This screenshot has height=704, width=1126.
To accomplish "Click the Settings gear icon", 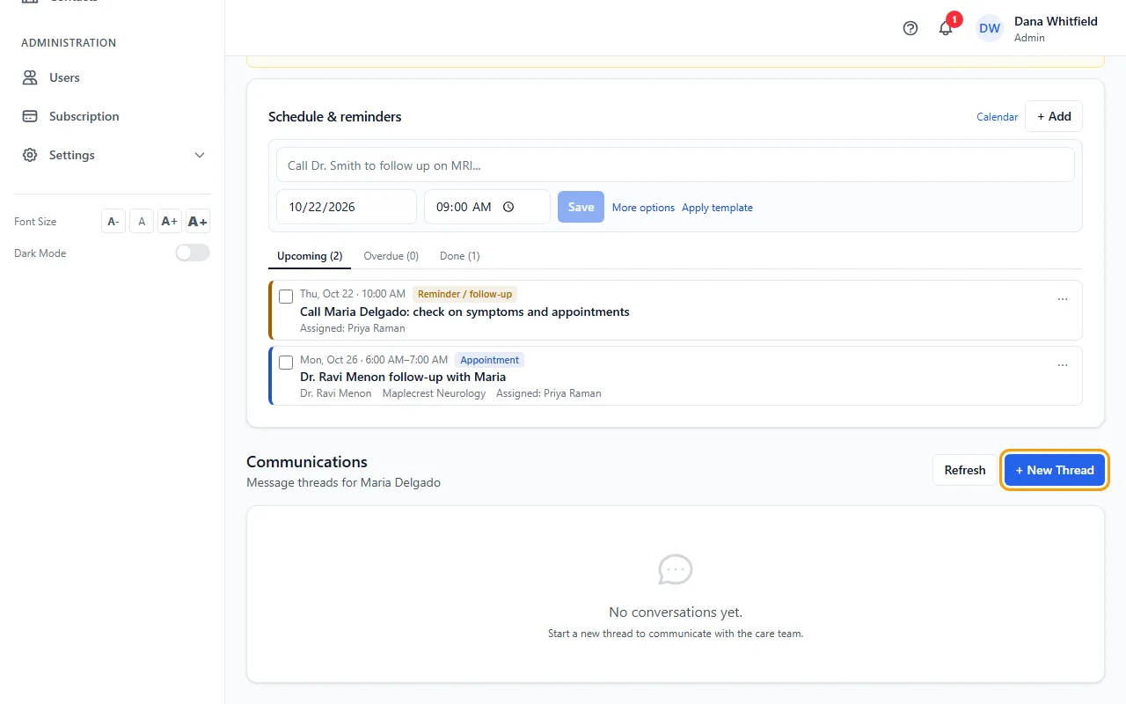I will coord(30,155).
